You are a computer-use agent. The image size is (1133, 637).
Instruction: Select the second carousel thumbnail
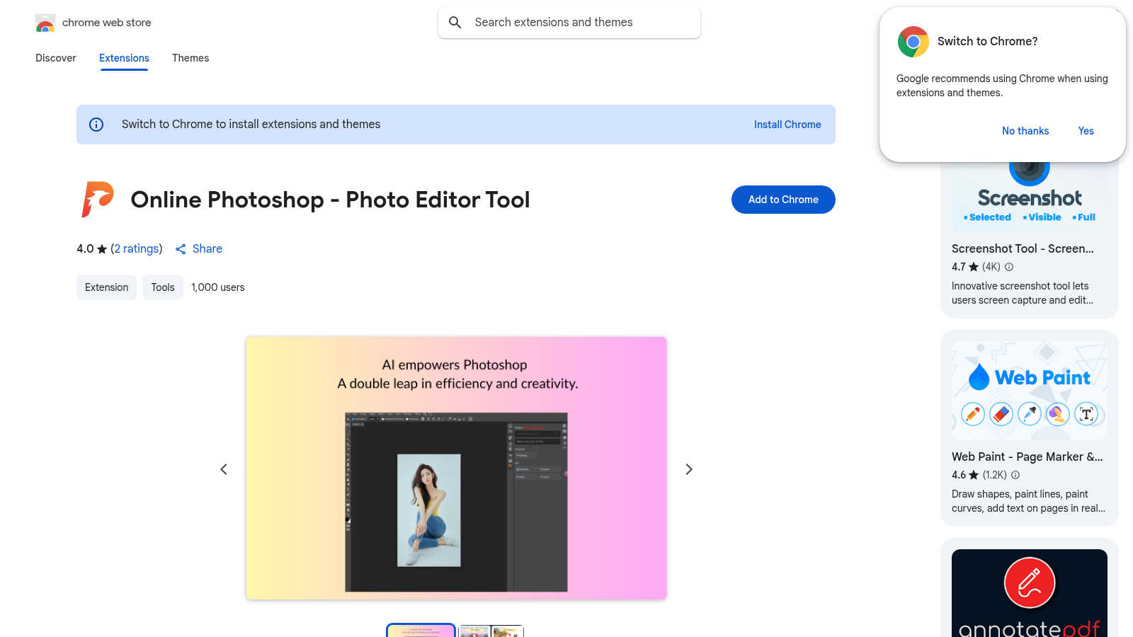coord(491,631)
